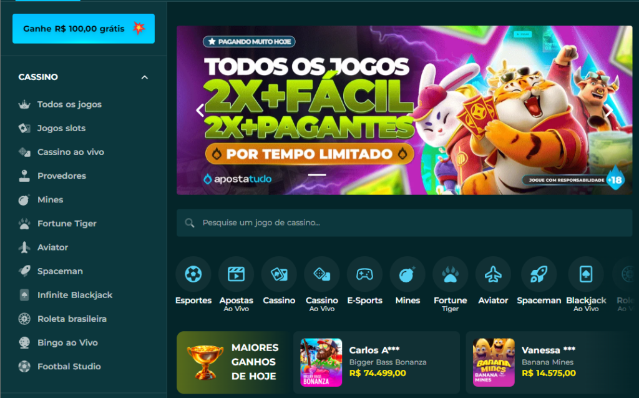The height and width of the screenshot is (398, 639).
Task: Click the airplane icon beside Aviator in sidebar
Action: 24,247
